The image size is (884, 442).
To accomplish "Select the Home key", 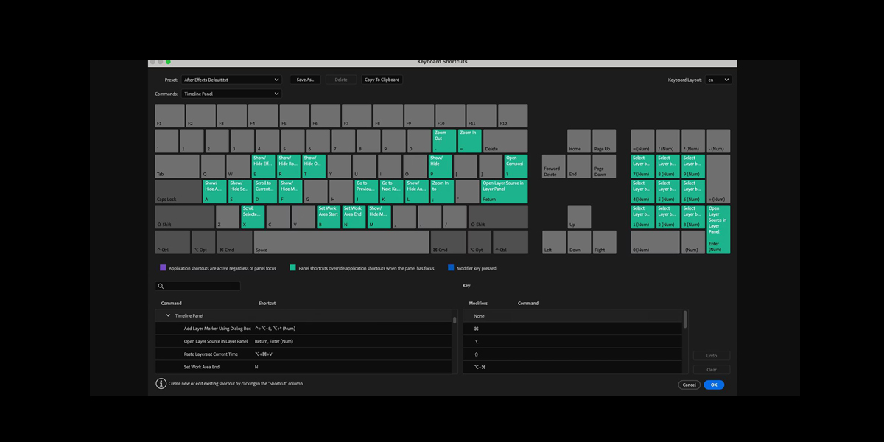I will (578, 141).
